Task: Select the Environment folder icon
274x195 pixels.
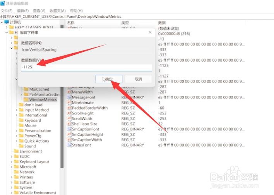Action: click(16, 151)
